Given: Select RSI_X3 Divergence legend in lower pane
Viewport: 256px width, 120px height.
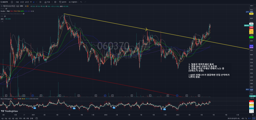Looking at the screenshot, I should (x=6, y=99).
